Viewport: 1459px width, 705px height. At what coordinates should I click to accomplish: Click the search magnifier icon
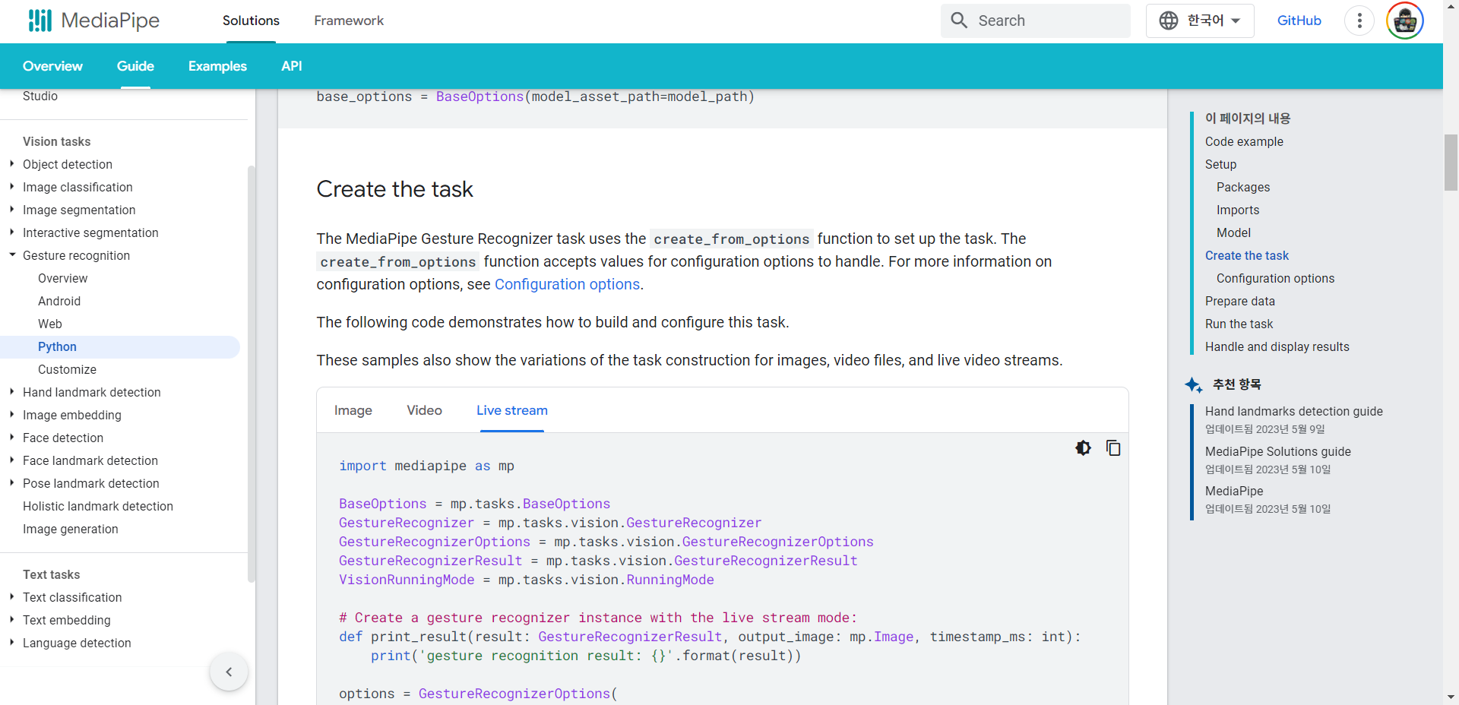click(x=959, y=21)
